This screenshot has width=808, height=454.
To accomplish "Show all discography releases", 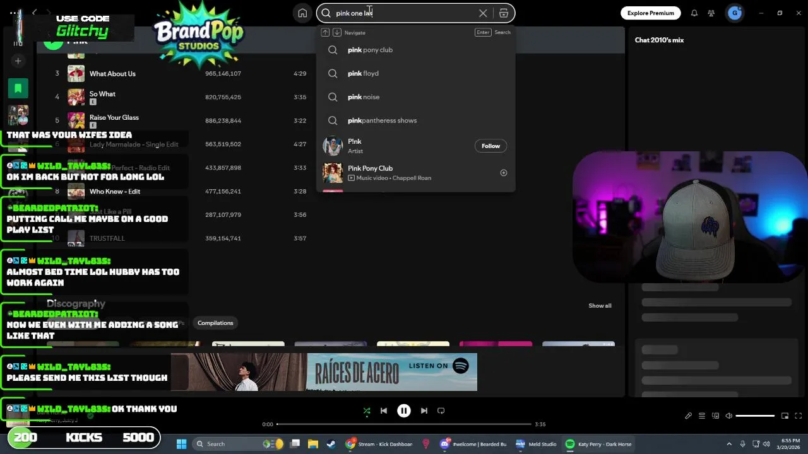I will pos(600,306).
